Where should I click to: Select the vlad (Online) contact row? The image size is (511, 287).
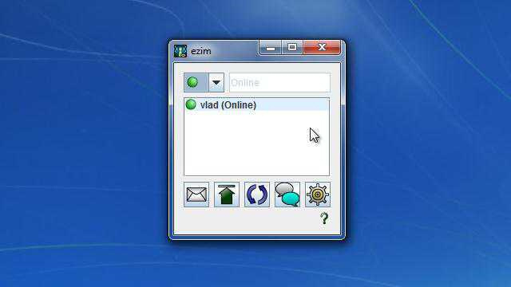pyautogui.click(x=257, y=104)
